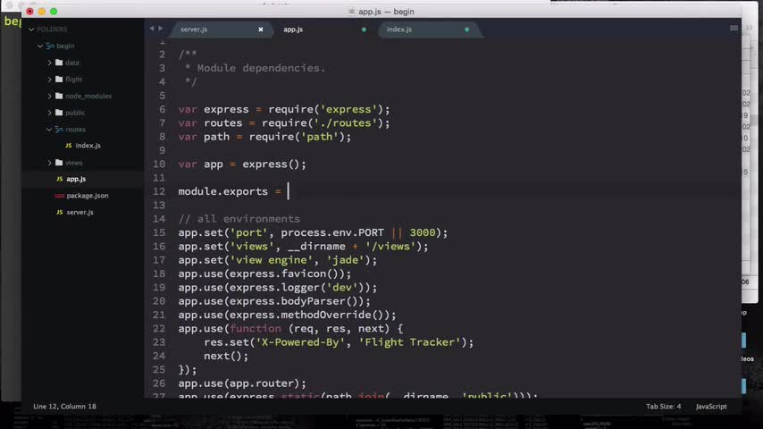Open the index.js tab
Viewport: 763px width, 429px height.
(399, 29)
